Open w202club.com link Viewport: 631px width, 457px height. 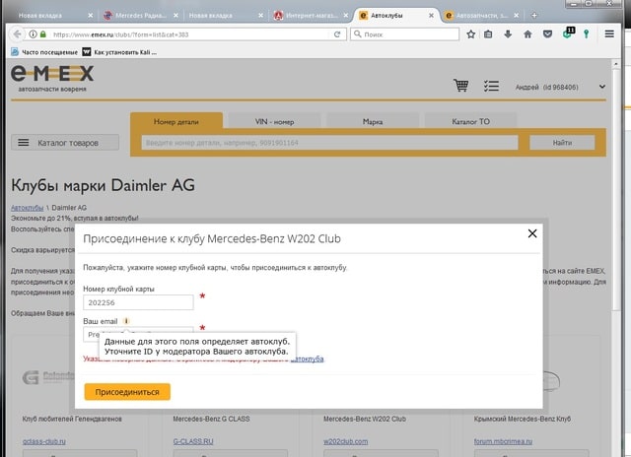click(346, 441)
